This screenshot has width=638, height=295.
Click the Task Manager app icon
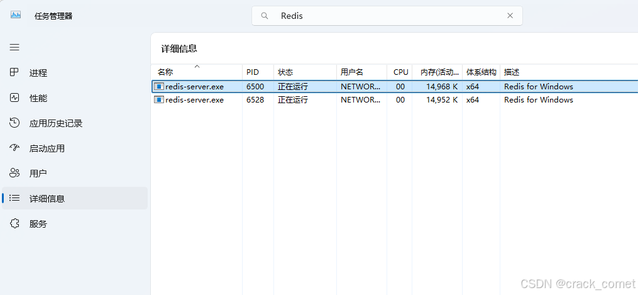16,15
